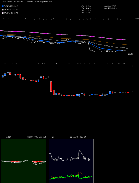Click the last red candlestick on the right
This screenshot has height=183, width=139.
[x=128, y=92]
